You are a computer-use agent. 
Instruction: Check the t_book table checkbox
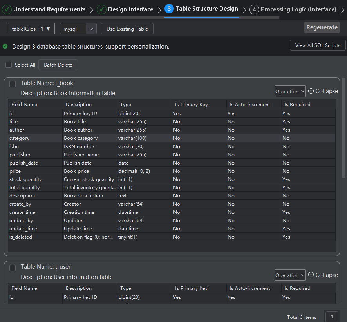pos(13,84)
